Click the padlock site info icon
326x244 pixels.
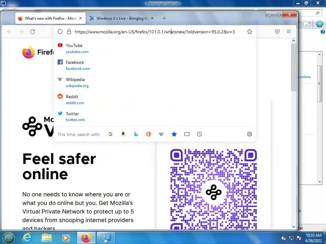tap(69, 31)
